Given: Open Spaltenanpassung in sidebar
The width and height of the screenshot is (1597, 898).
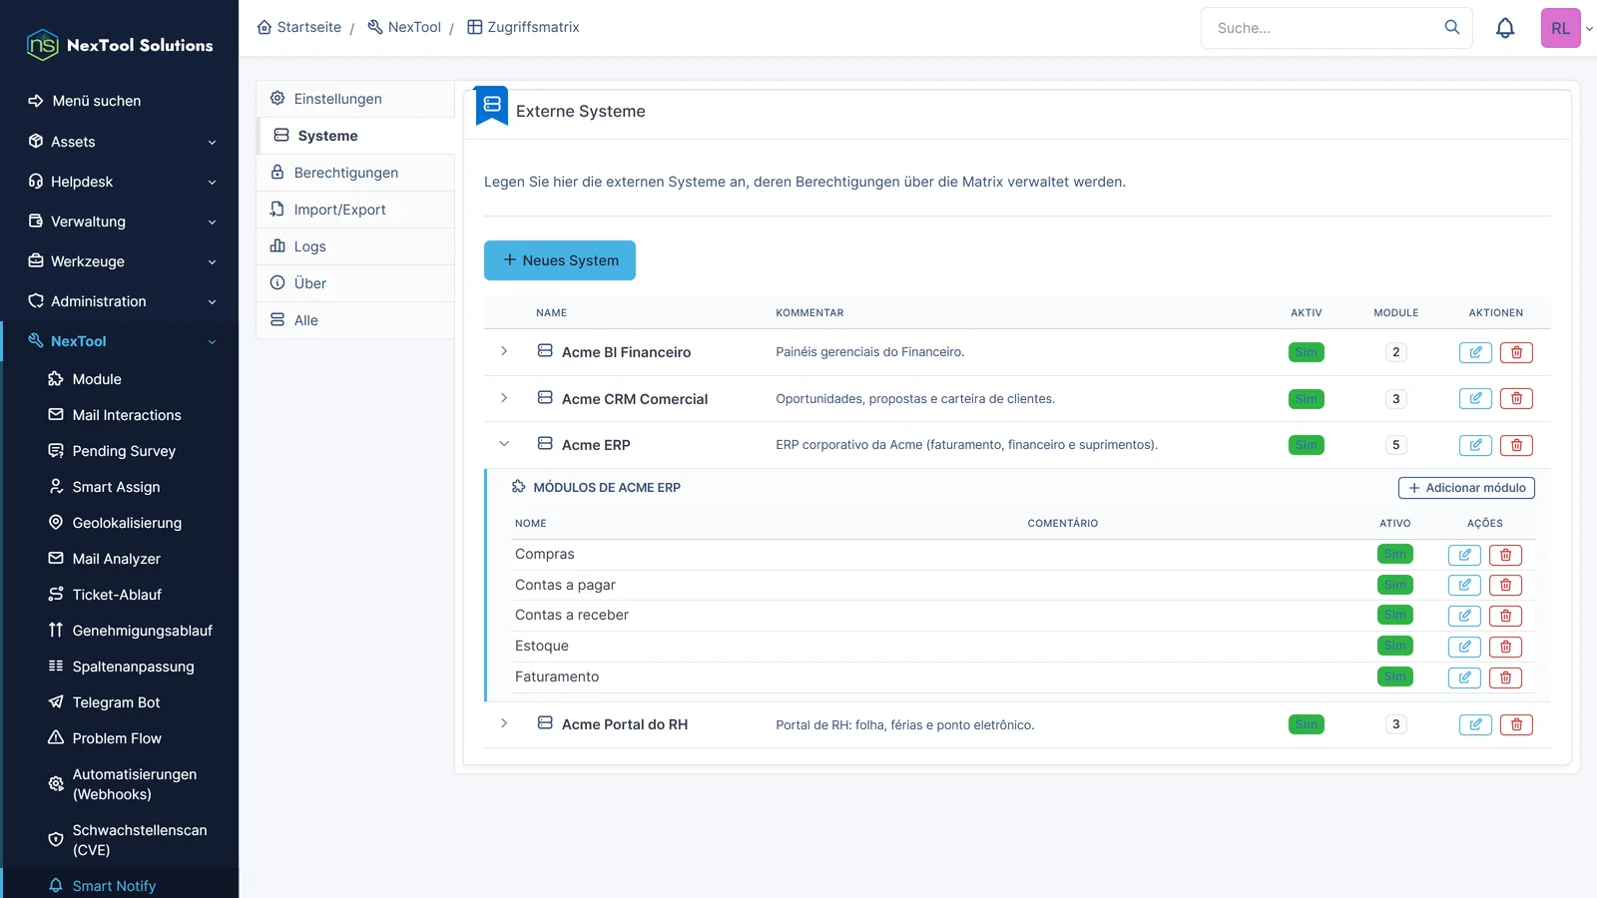Looking at the screenshot, I should pos(120,667).
